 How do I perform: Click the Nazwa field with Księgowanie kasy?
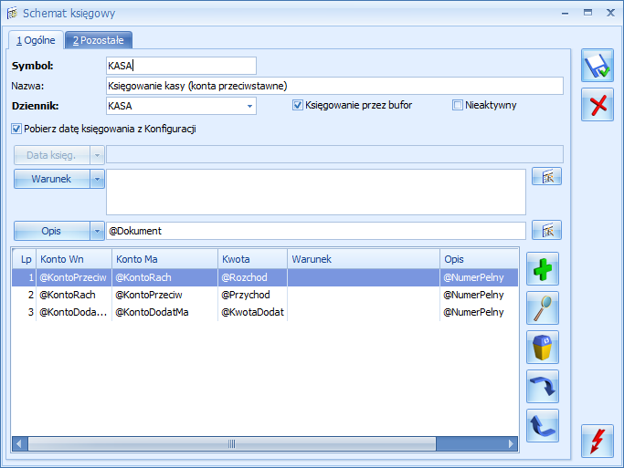click(x=334, y=86)
